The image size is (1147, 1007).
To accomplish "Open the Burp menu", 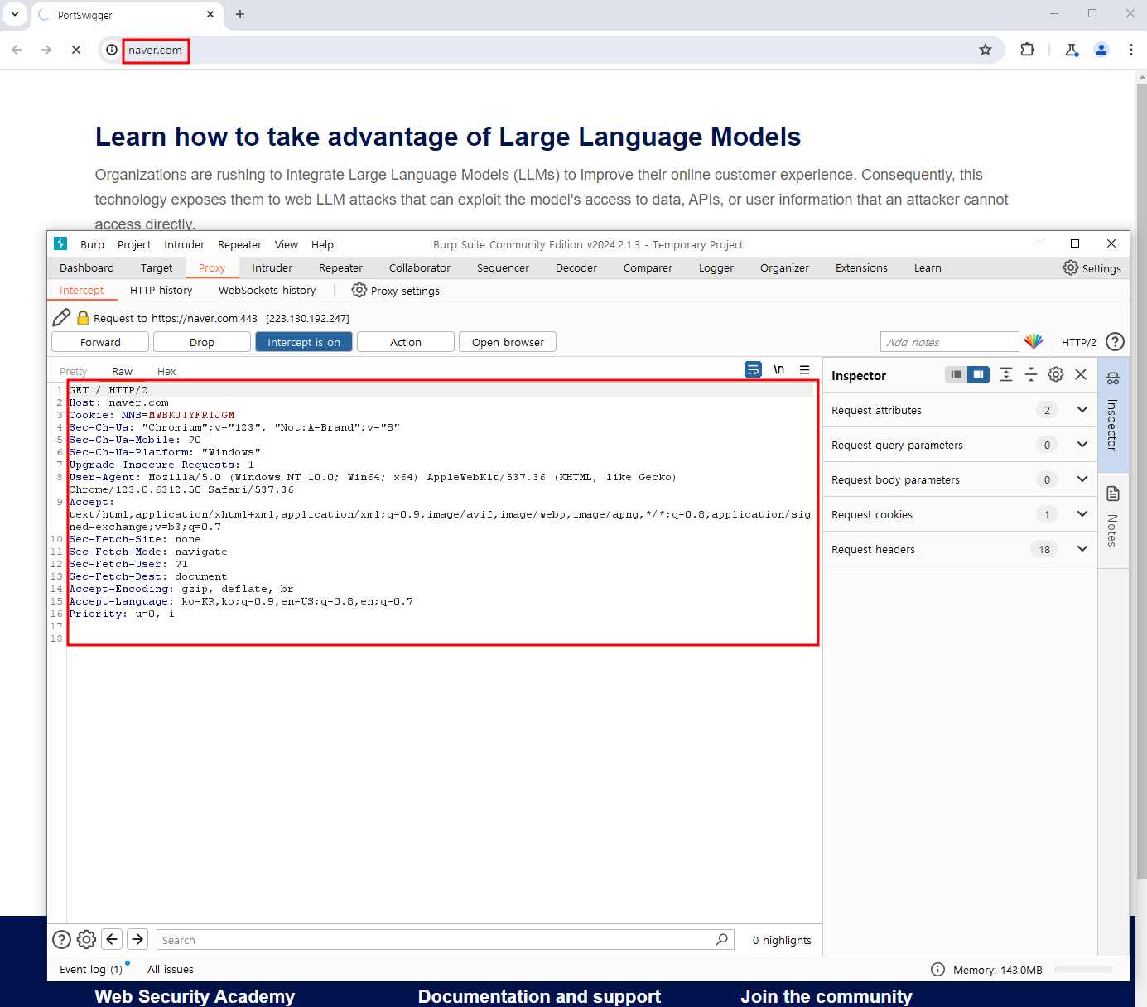I will (x=92, y=244).
